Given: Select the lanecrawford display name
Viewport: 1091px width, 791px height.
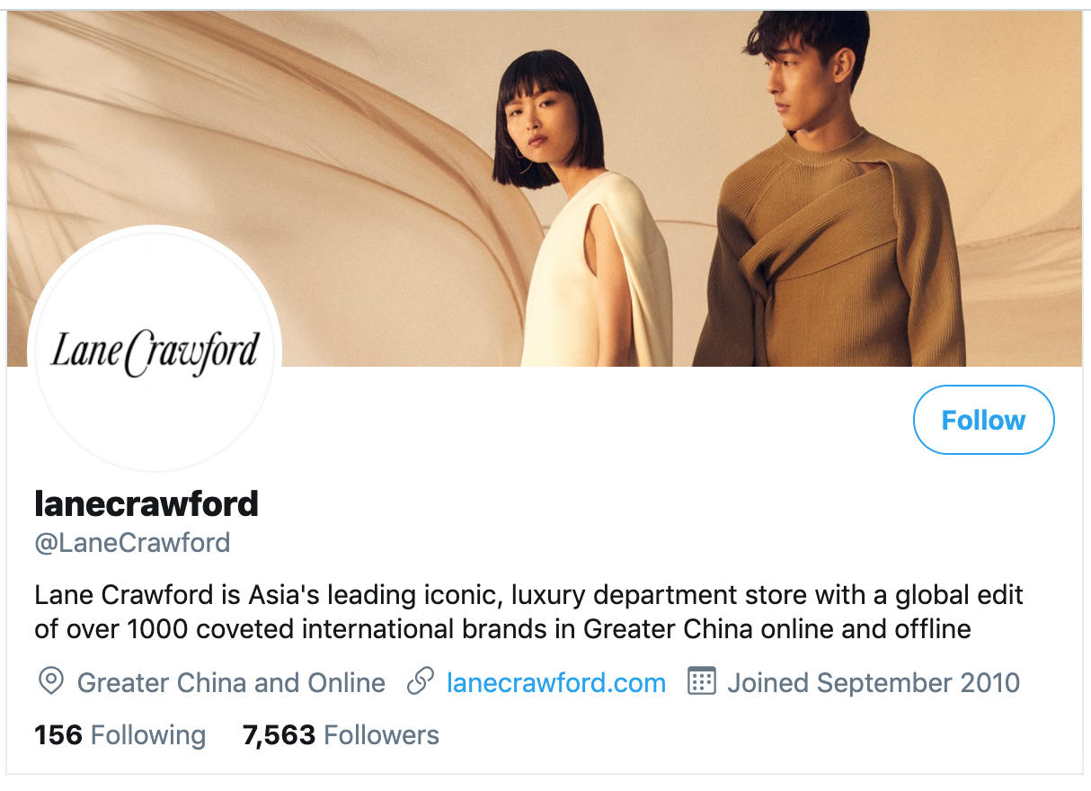Looking at the screenshot, I should pyautogui.click(x=146, y=503).
